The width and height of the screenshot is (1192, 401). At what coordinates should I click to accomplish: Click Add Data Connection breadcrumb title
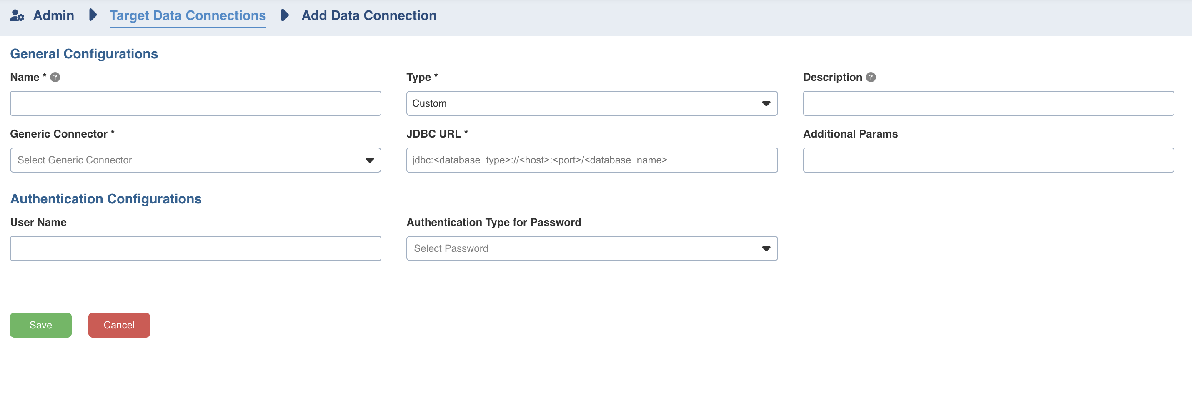pos(368,15)
